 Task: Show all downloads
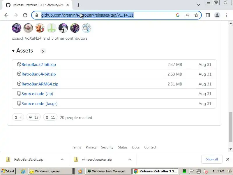(212, 159)
